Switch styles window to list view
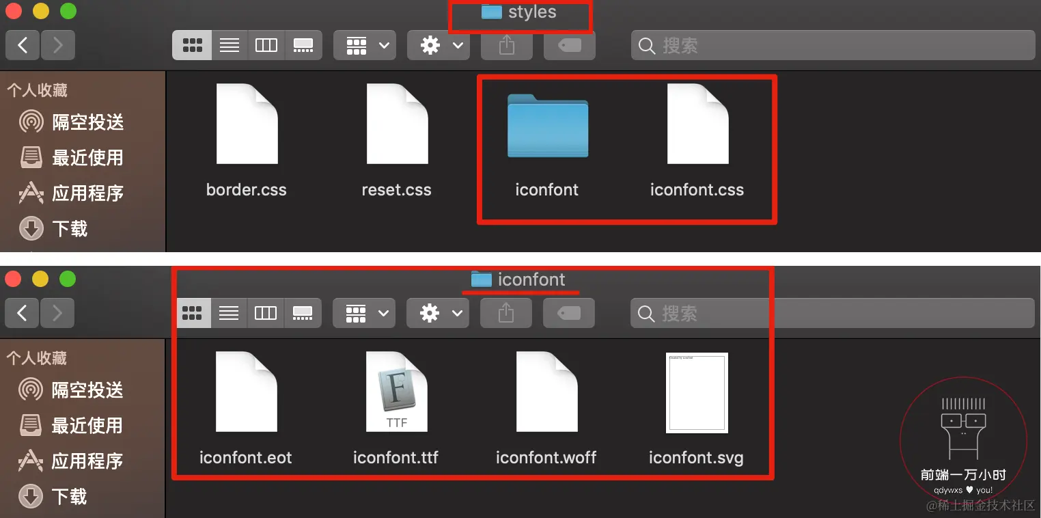 230,46
